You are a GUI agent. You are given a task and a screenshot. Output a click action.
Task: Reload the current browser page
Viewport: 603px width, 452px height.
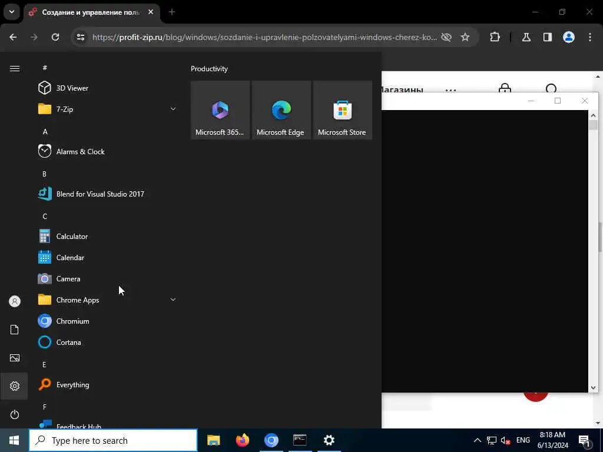pyautogui.click(x=55, y=37)
